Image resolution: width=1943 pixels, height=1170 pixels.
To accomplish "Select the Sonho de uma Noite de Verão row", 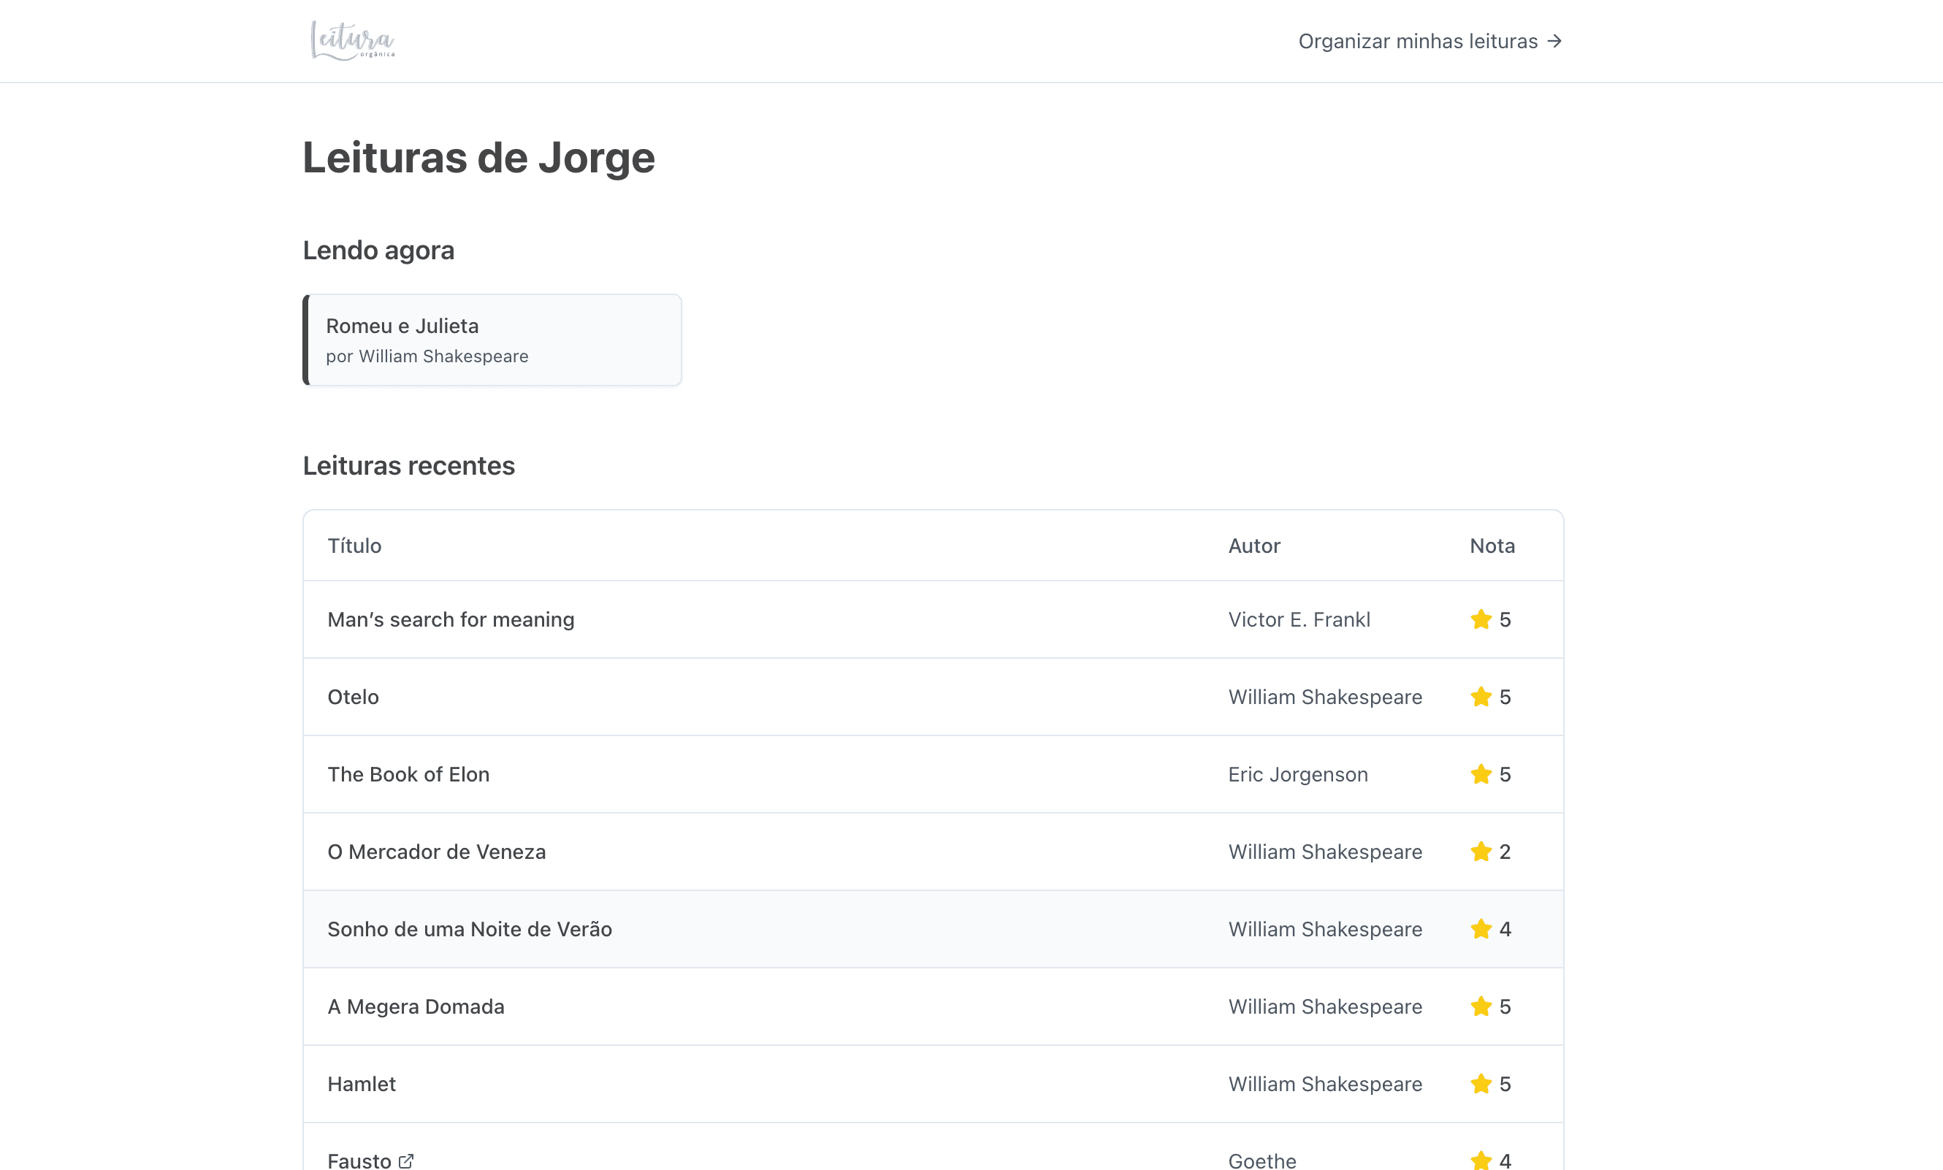I will pyautogui.click(x=933, y=929).
